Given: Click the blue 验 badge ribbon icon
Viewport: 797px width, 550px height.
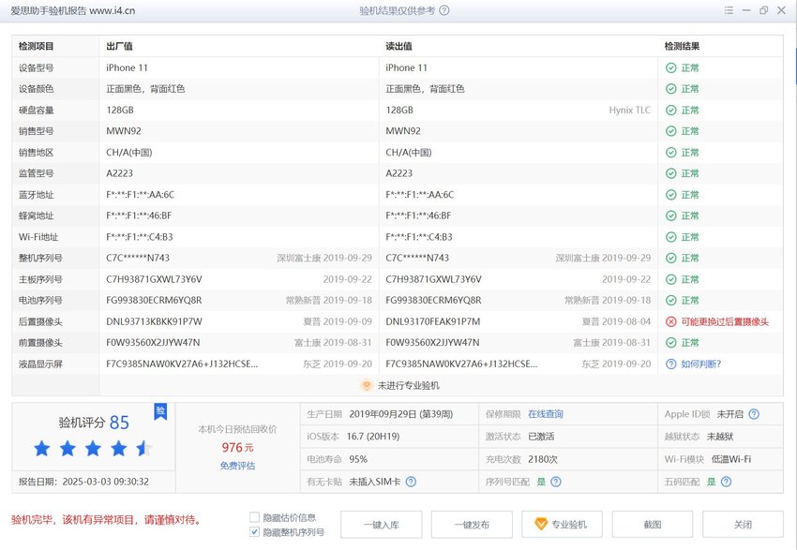Looking at the screenshot, I should click(x=160, y=410).
